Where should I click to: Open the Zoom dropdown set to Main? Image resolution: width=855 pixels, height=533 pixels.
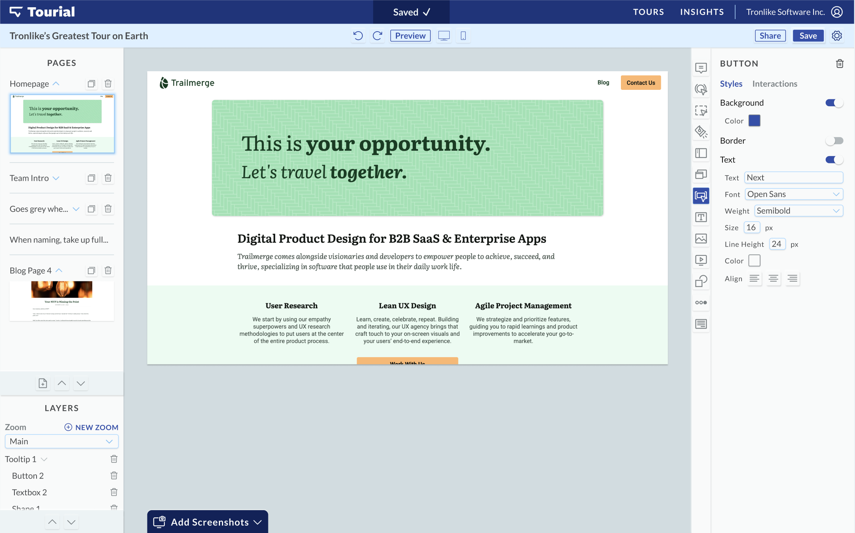point(62,442)
